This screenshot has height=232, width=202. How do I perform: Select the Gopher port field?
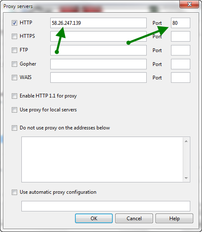tap(181, 64)
